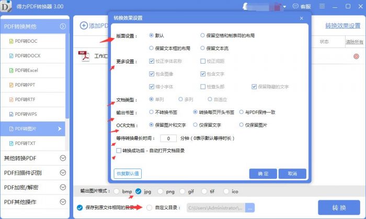Close the 转换效果设置 dialog with X

pos(302,18)
